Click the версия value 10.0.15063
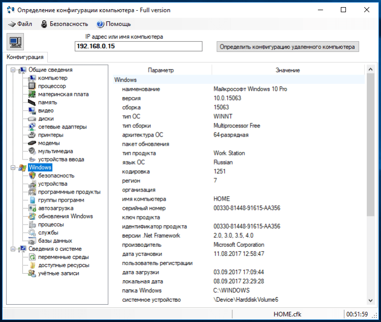381x322 pixels. click(227, 98)
